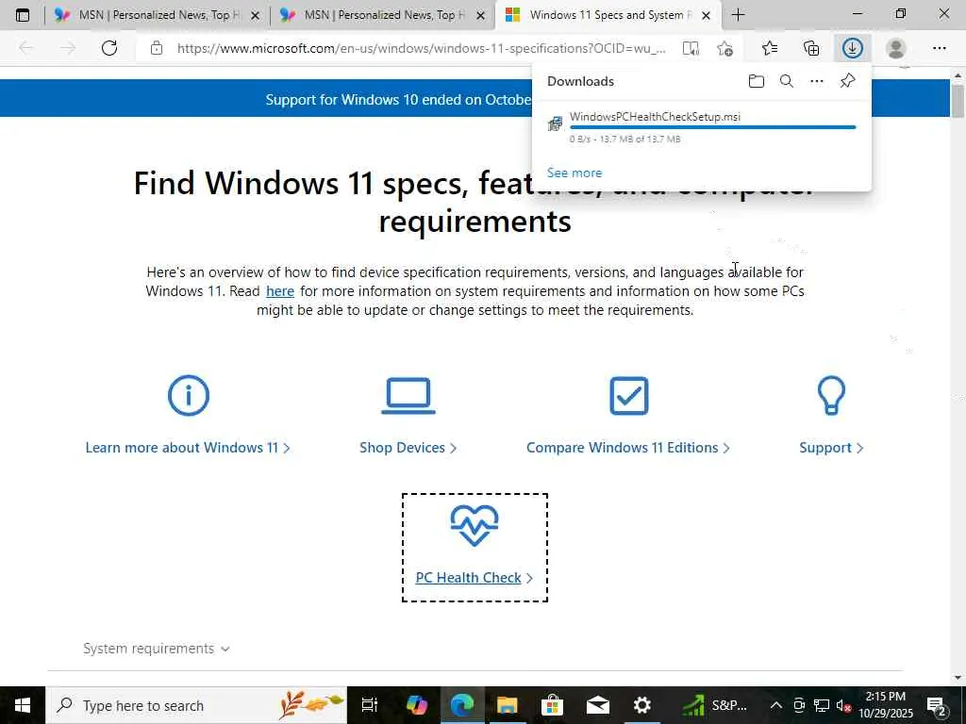Open Learn more about Windows 11

[188, 448]
